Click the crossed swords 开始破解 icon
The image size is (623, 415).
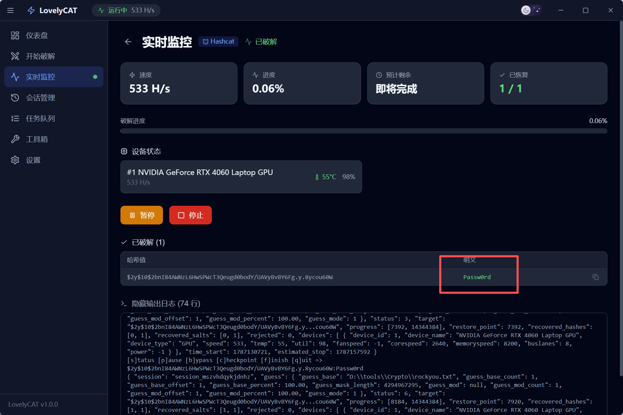pyautogui.click(x=15, y=56)
